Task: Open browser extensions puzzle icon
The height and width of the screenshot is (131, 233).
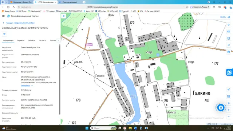Action: (x=214, y=7)
